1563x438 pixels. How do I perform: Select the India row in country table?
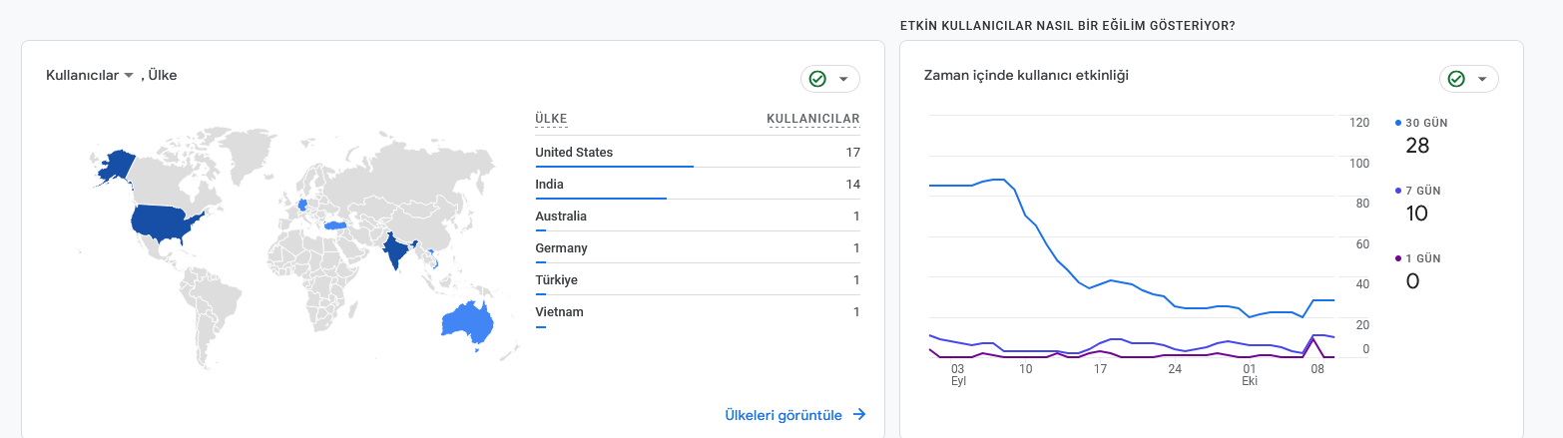coord(698,184)
